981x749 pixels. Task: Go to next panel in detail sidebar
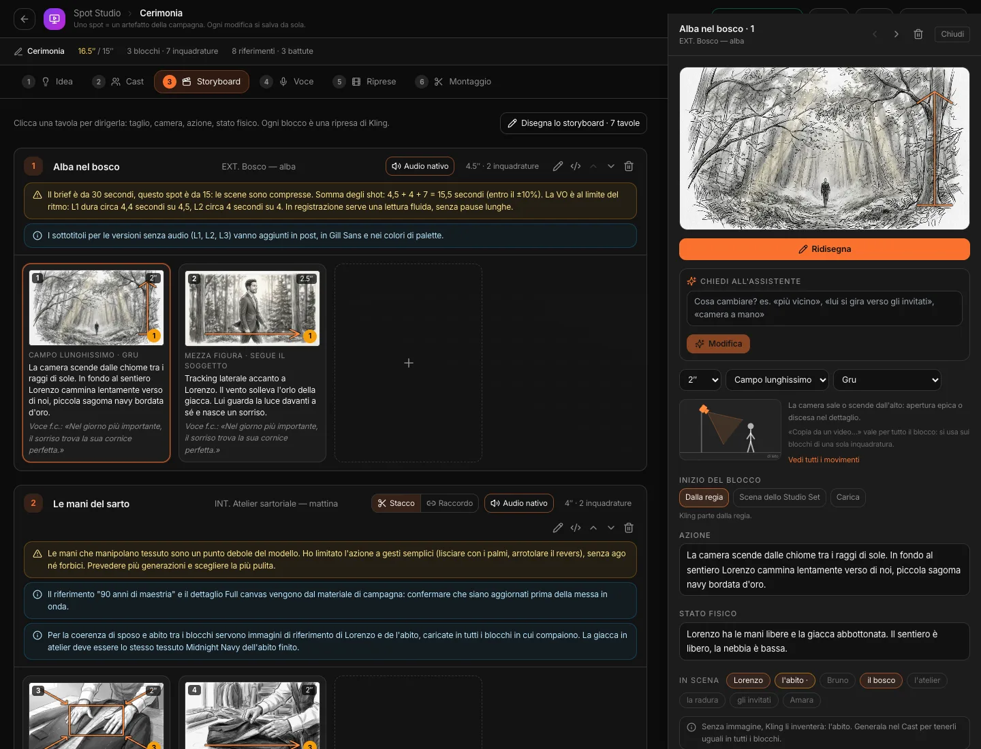[897, 34]
